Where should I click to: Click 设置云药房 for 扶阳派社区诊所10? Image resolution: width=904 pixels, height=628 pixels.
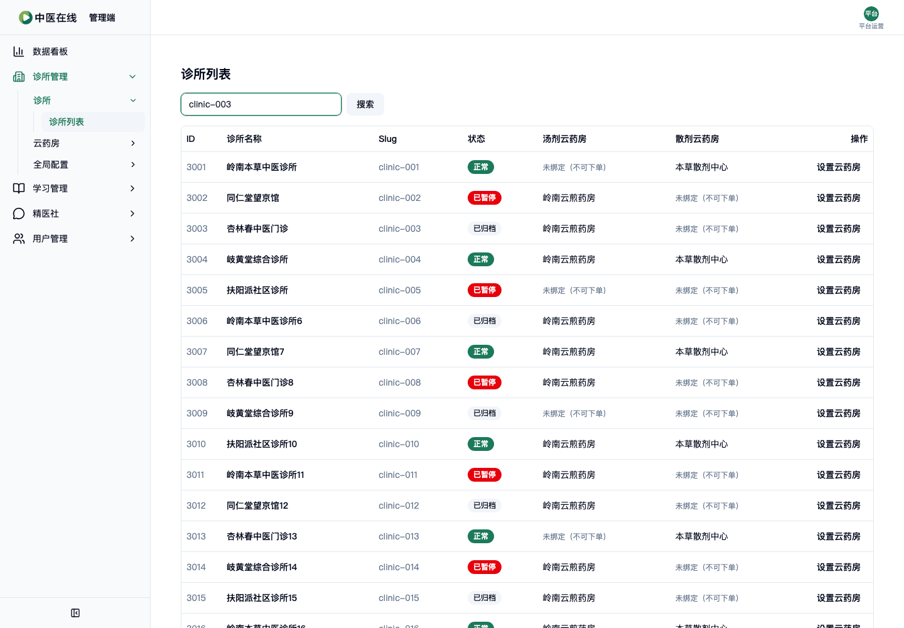[x=838, y=444]
